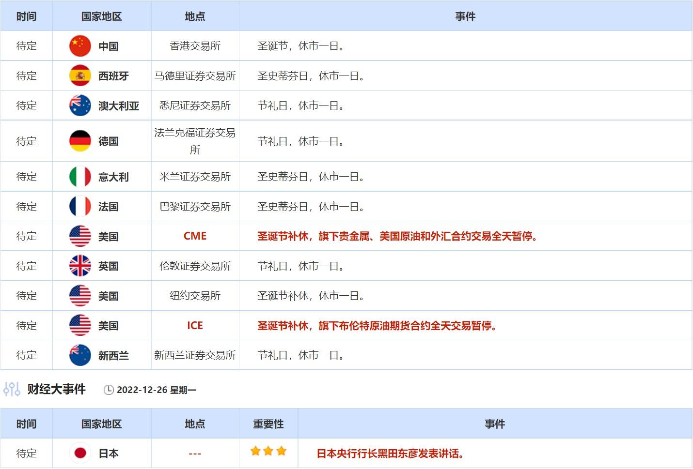Screen dimensions: 693x469
Task: Click the 财经大事件 section filter icon
Action: [12, 389]
